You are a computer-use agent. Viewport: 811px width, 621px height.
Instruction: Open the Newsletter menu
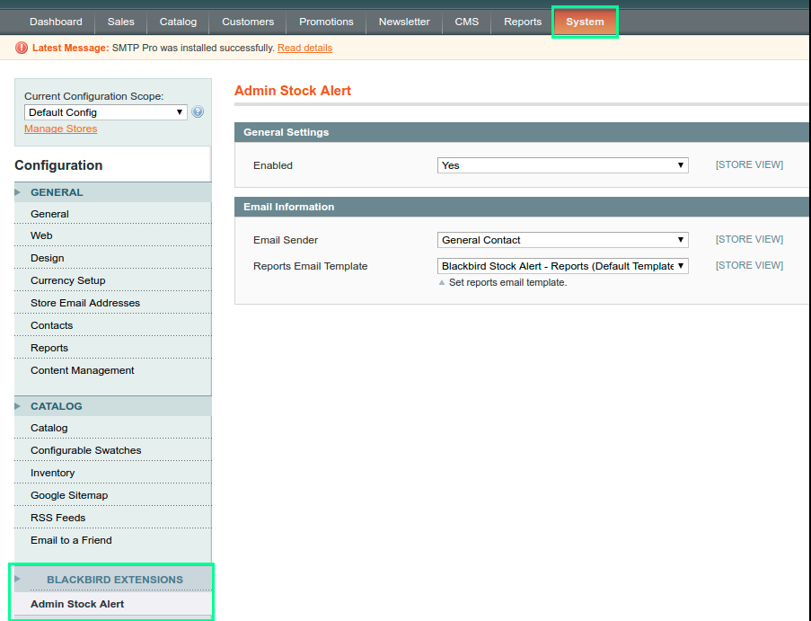[404, 22]
